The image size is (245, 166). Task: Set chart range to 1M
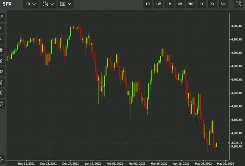click(x=169, y=4)
